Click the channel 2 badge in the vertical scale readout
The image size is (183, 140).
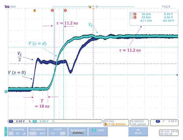[x=34, y=121]
